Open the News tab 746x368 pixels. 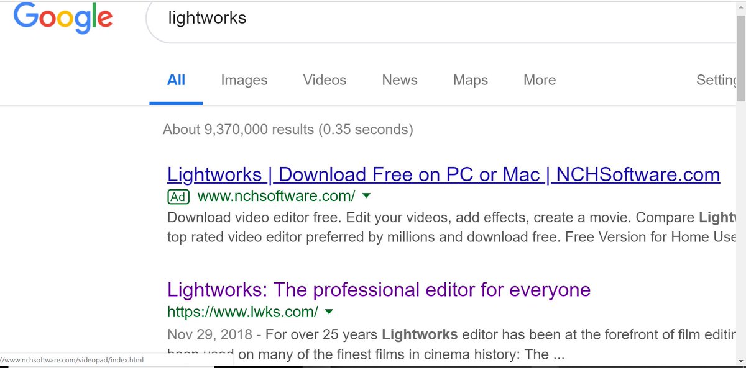click(400, 80)
